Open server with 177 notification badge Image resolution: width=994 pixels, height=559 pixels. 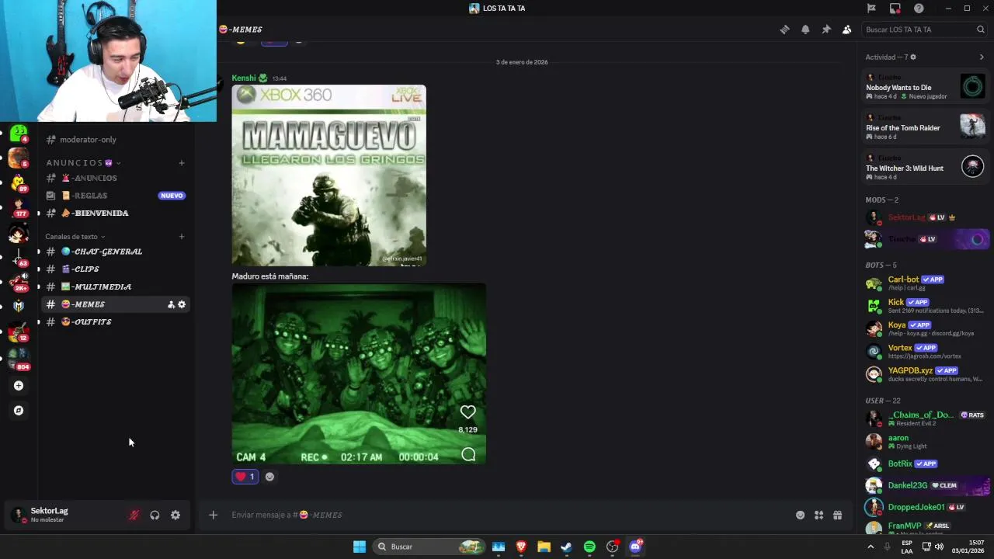19,208
